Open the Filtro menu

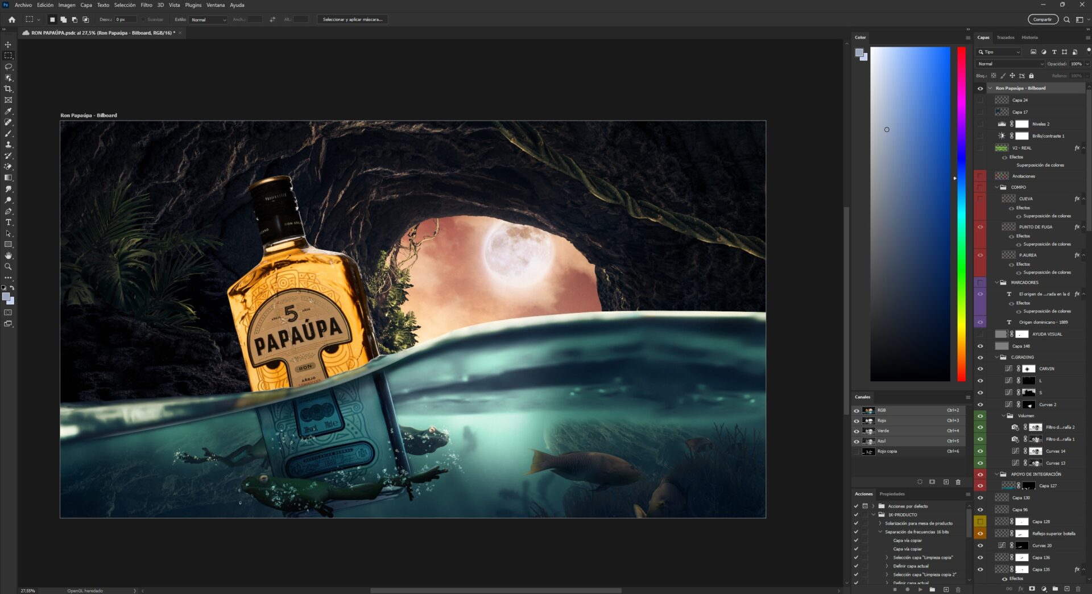pyautogui.click(x=146, y=5)
